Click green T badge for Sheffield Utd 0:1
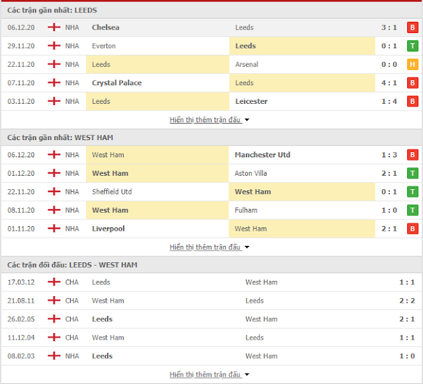 [x=412, y=192]
